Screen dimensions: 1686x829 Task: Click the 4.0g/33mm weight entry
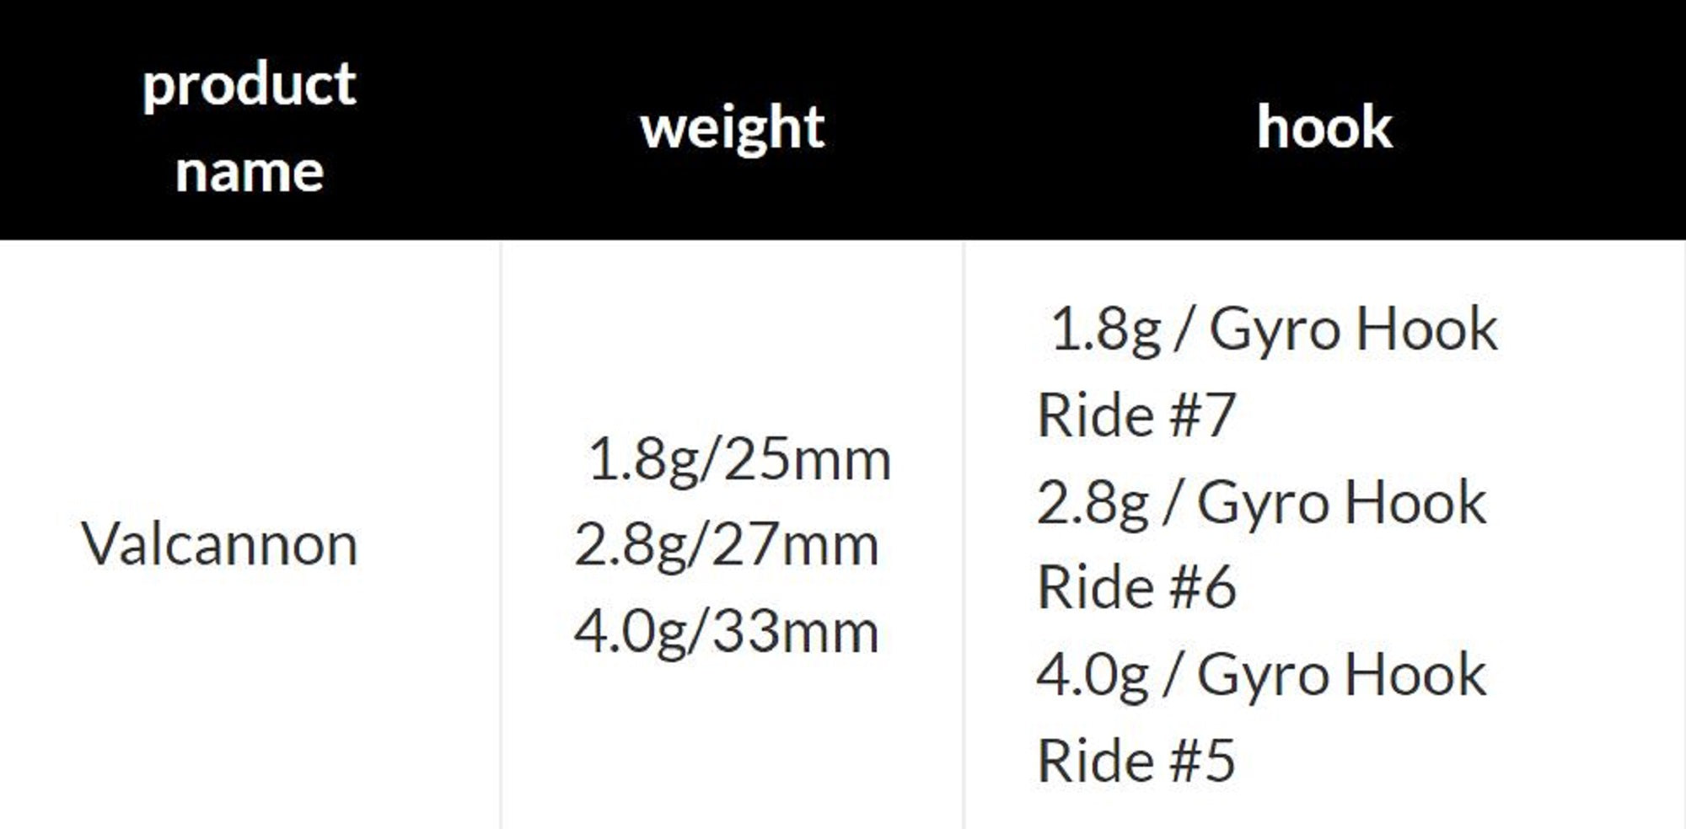[x=727, y=632]
